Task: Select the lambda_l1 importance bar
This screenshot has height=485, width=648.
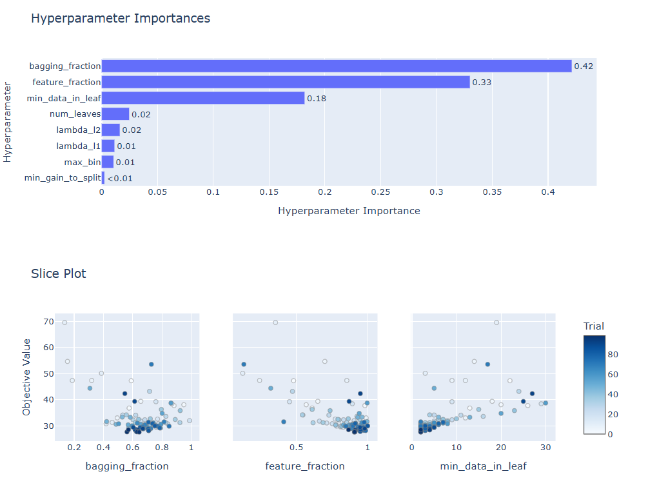Action: (x=108, y=146)
